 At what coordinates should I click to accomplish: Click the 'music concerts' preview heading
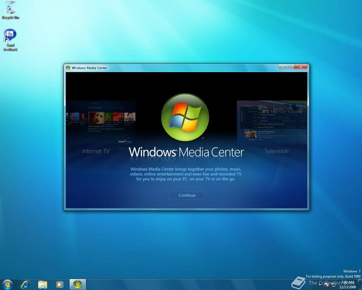click(x=95, y=105)
